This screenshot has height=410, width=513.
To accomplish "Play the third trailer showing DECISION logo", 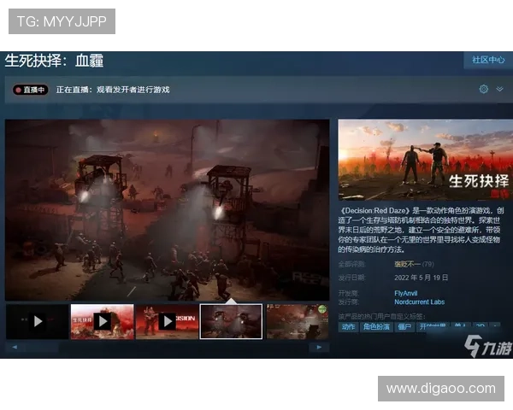I will coord(168,321).
